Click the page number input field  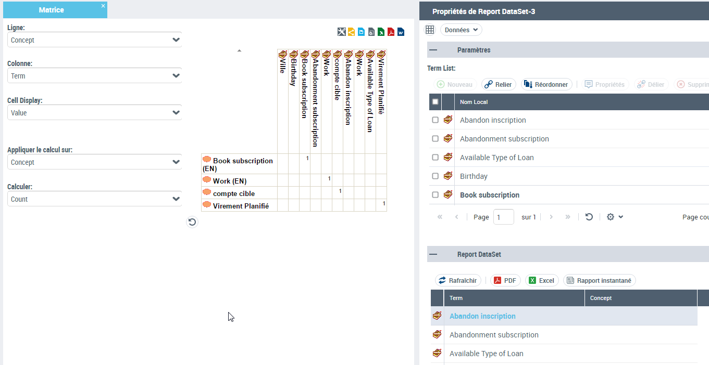[503, 217]
